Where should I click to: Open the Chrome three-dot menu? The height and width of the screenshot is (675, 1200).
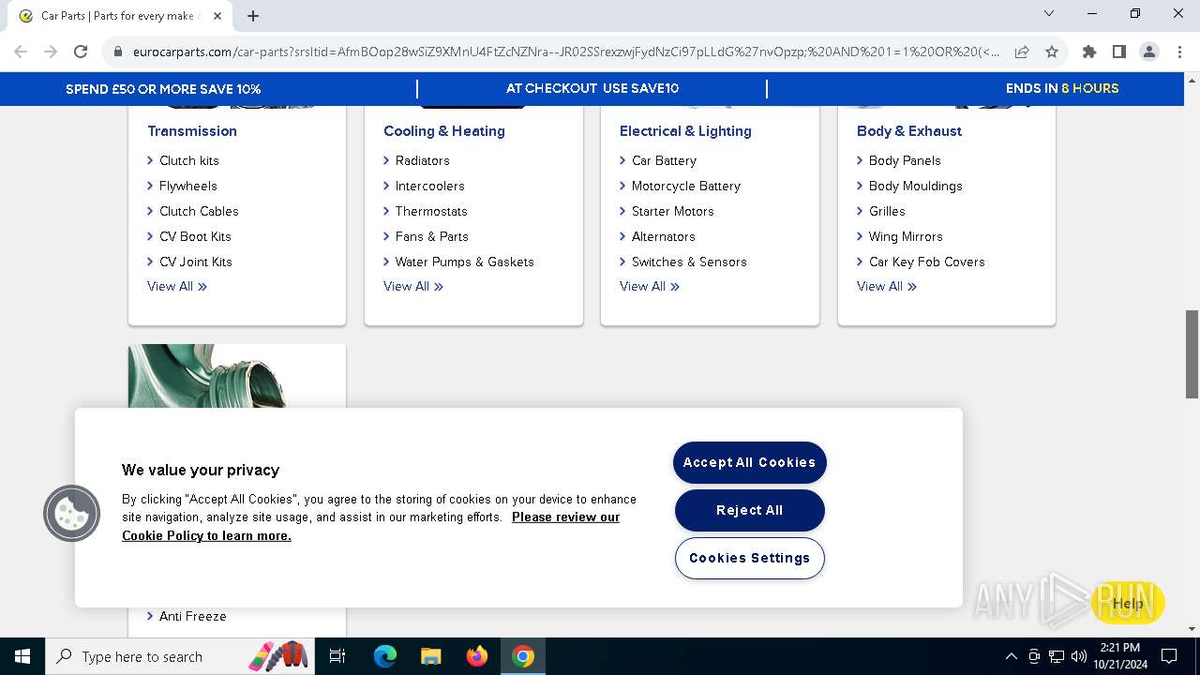pos(1178,52)
